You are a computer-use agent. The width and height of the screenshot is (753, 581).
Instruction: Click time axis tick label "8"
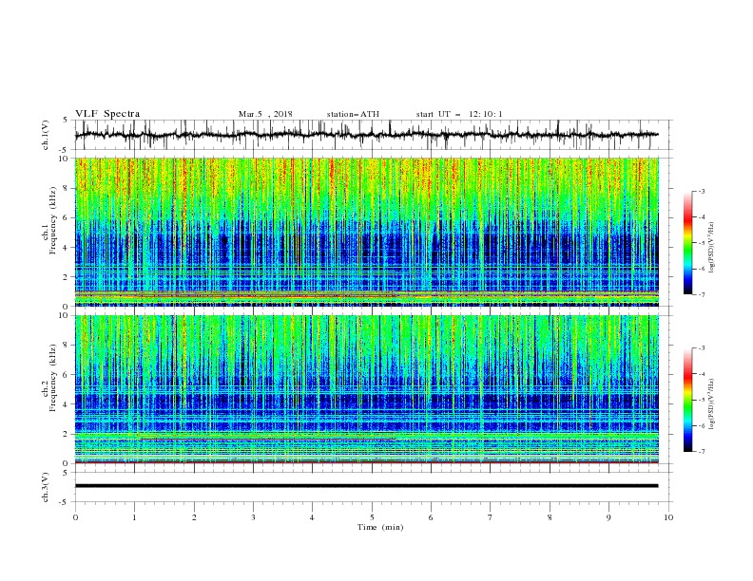click(550, 517)
